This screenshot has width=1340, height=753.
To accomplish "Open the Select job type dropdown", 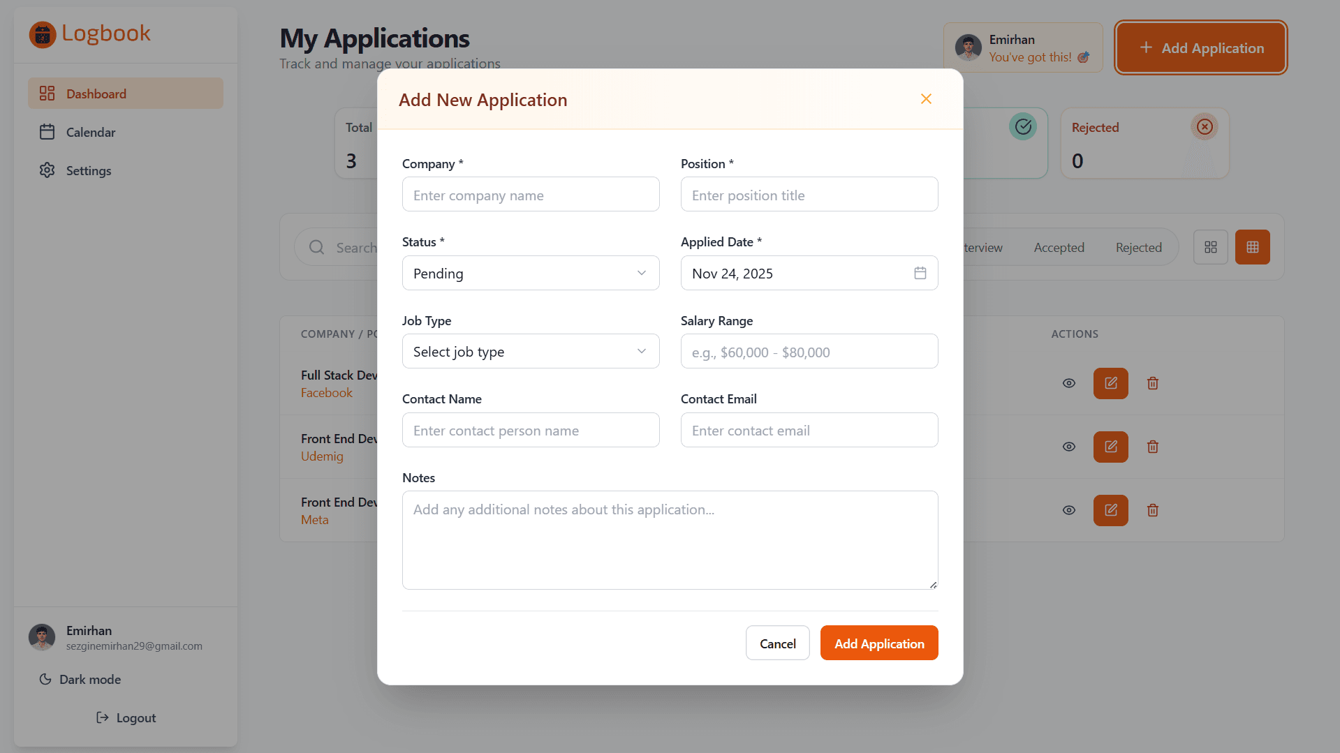I will [531, 351].
